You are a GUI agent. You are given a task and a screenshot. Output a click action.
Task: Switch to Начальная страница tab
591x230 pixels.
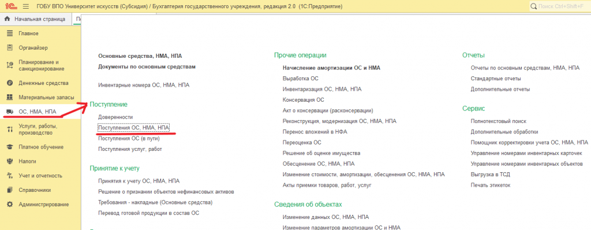(x=36, y=19)
